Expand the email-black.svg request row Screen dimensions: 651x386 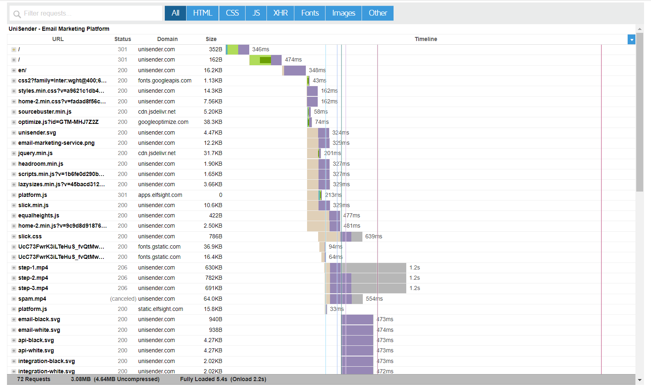pyautogui.click(x=14, y=320)
